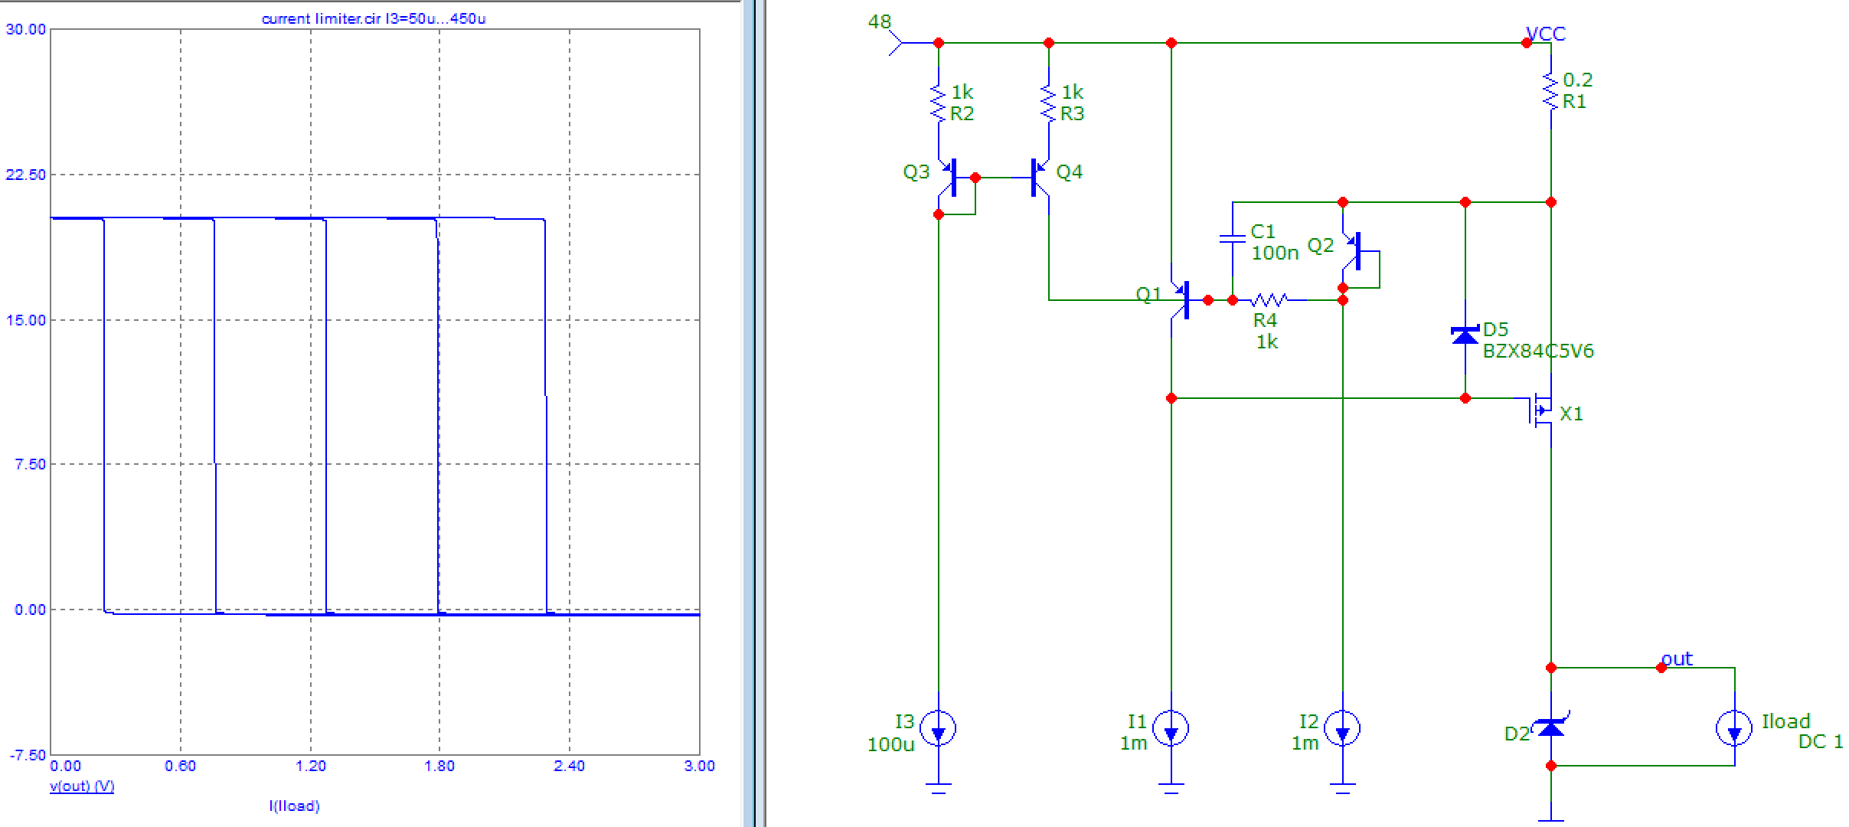The height and width of the screenshot is (827, 1849).
Task: Click the -7.50 y-axis label
Action: click(x=28, y=755)
